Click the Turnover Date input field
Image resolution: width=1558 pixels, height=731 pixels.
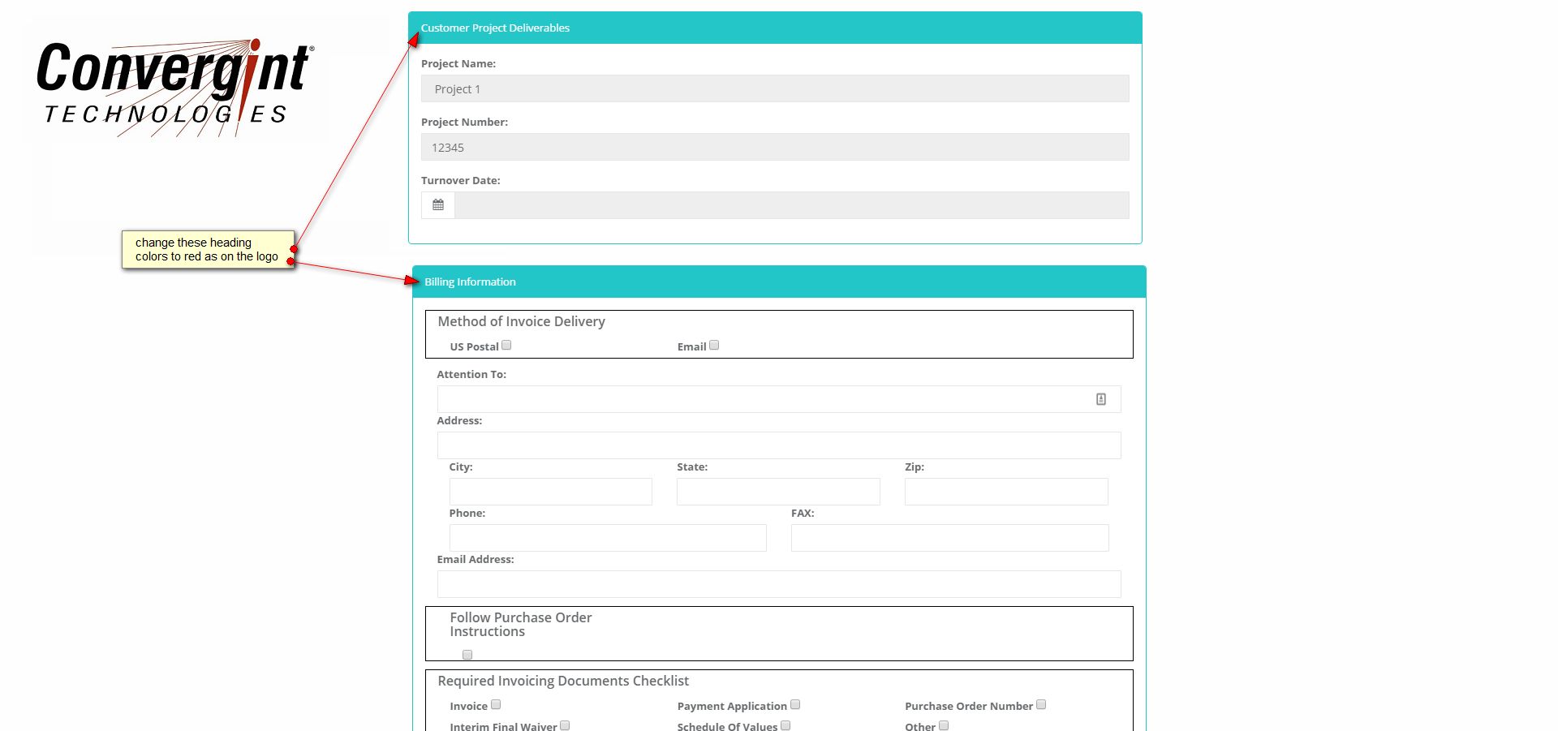click(x=792, y=205)
